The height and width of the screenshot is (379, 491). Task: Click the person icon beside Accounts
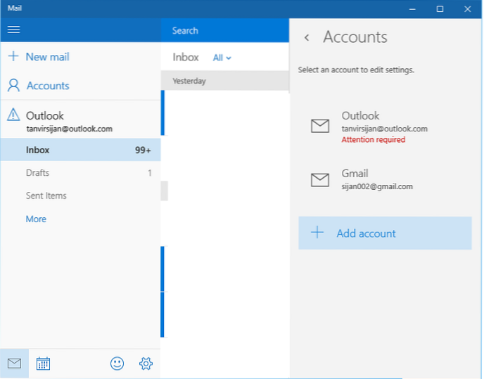pyautogui.click(x=13, y=86)
